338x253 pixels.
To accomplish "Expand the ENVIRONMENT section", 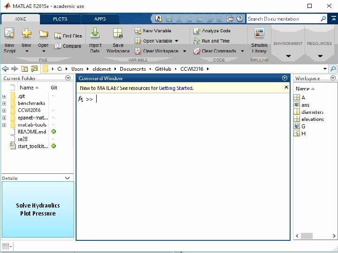I will tap(288, 45).
